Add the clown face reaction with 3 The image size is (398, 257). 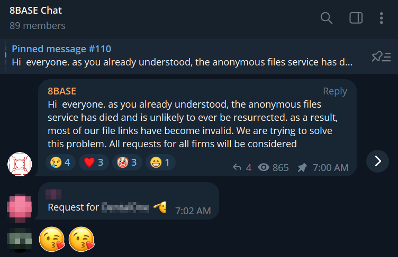tap(127, 163)
